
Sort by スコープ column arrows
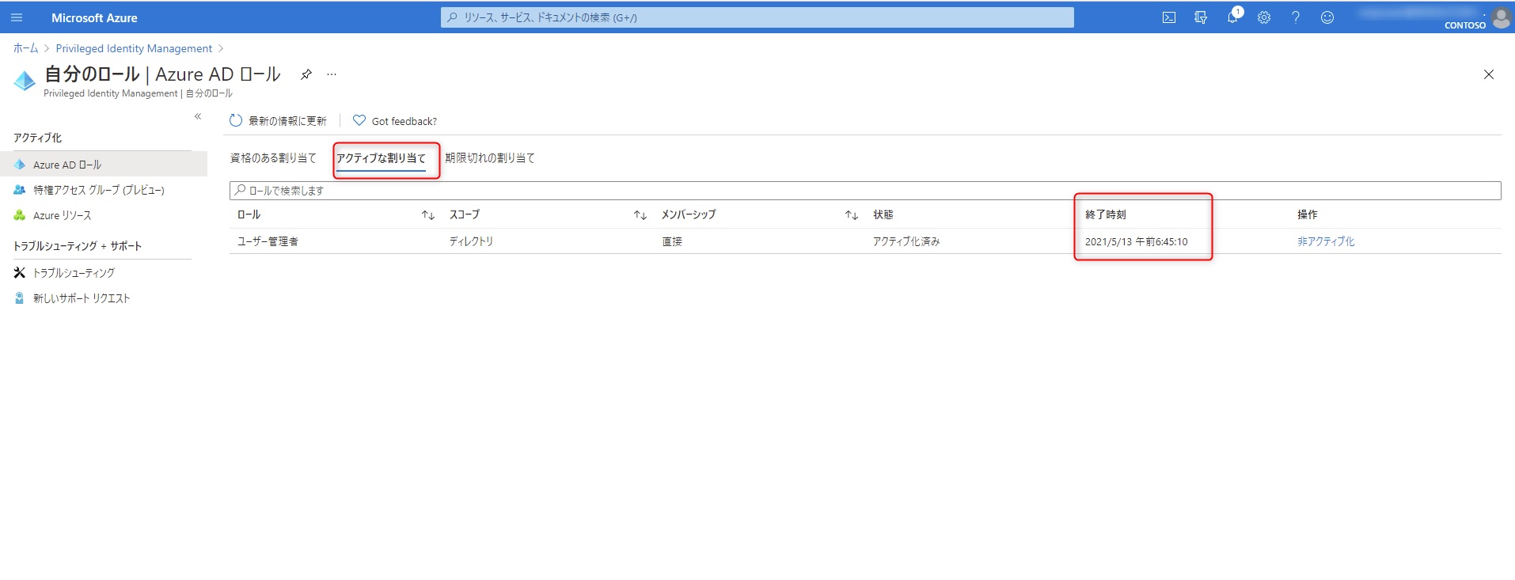click(x=640, y=215)
